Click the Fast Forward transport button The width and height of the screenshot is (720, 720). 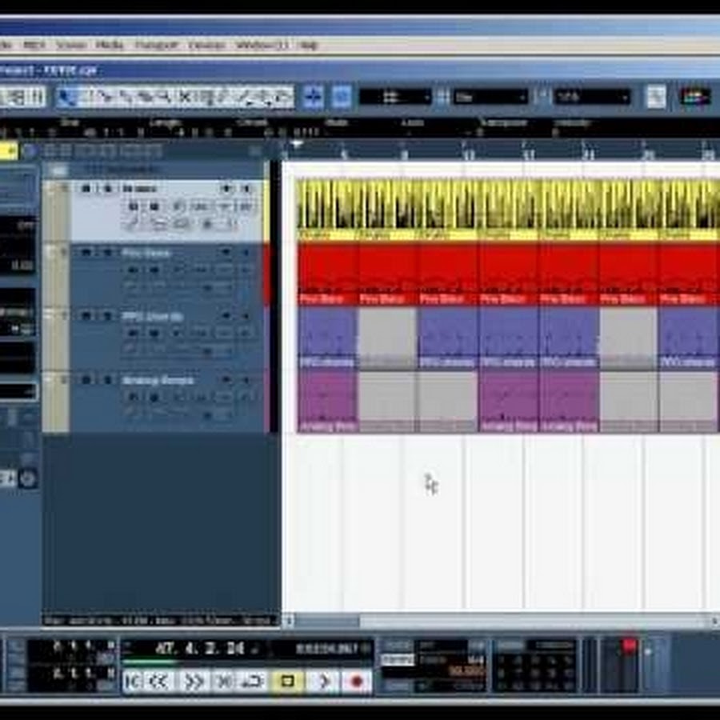coord(194,682)
